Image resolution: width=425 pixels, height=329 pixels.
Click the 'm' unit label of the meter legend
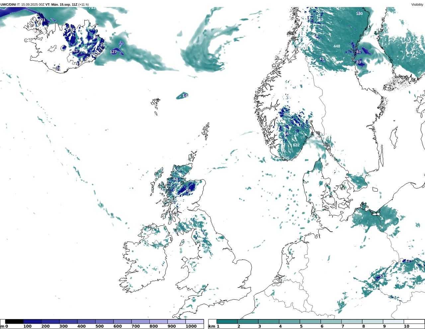(2, 326)
